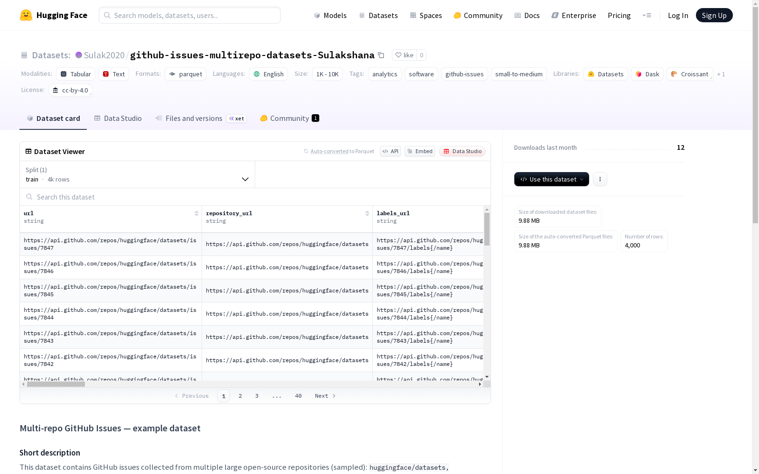Open Data Studio from viewer header

462,151
